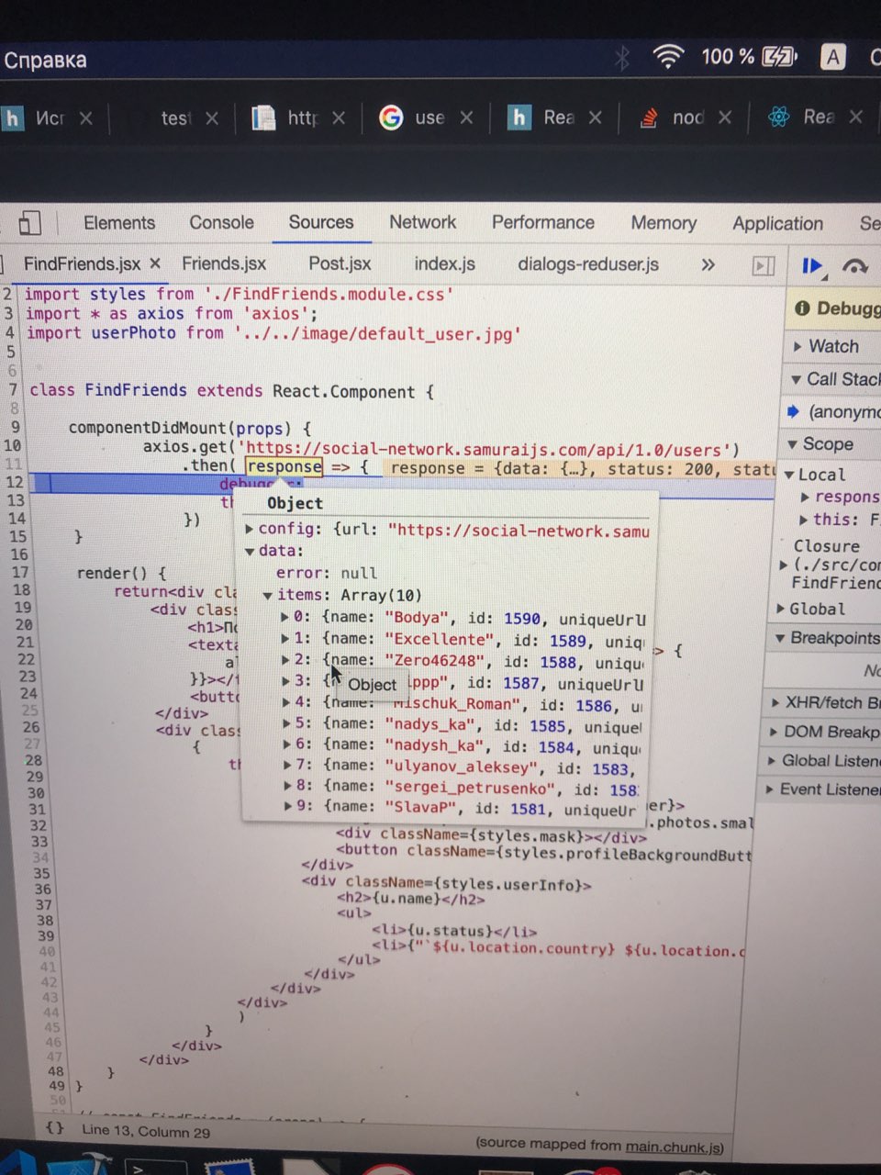This screenshot has height=1175, width=881.
Task: Expand item 2 named Zero46248
Action: (x=285, y=660)
